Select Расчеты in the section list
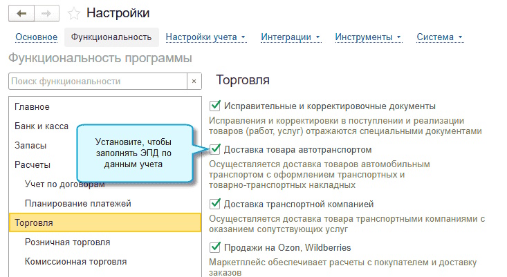Screen dimensions: 507x277 33,165
